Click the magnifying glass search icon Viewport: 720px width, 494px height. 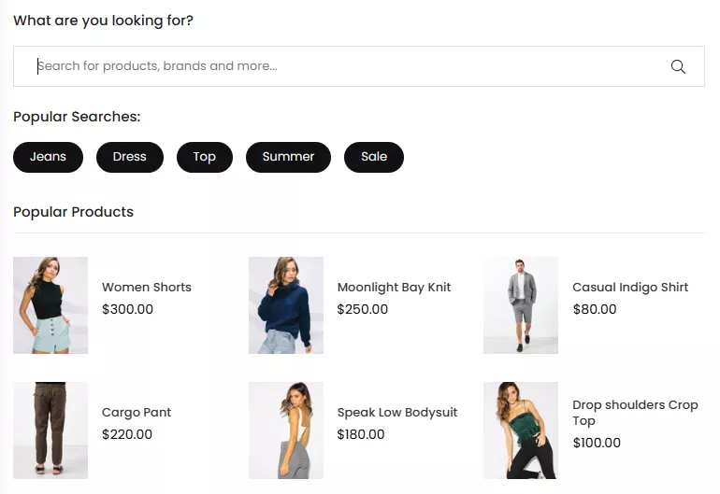pos(678,66)
